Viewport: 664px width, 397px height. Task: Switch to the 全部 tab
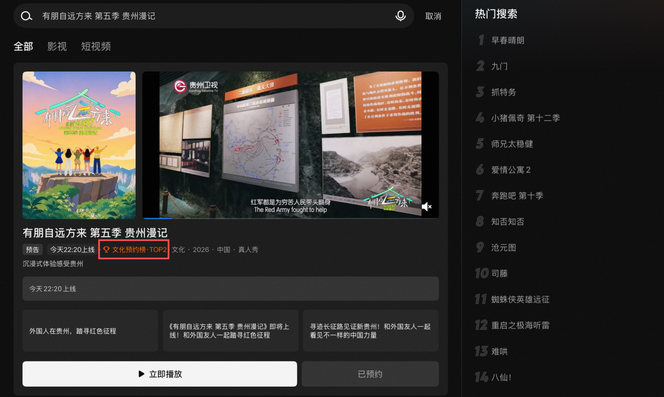[24, 46]
